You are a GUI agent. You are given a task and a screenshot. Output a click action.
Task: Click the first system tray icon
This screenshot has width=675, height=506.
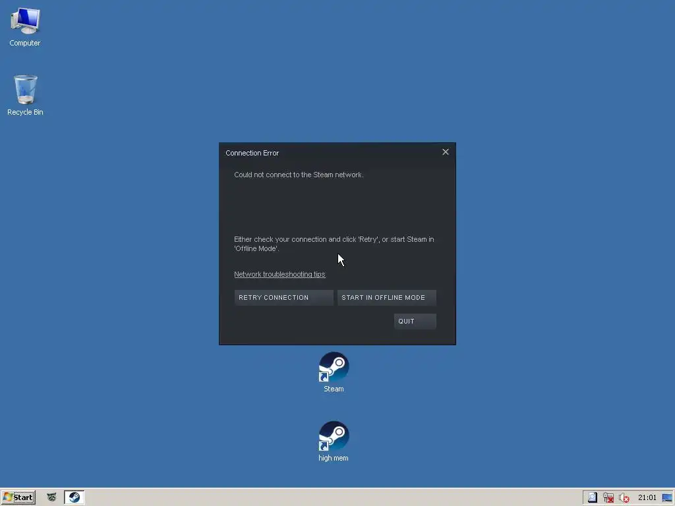[593, 498]
